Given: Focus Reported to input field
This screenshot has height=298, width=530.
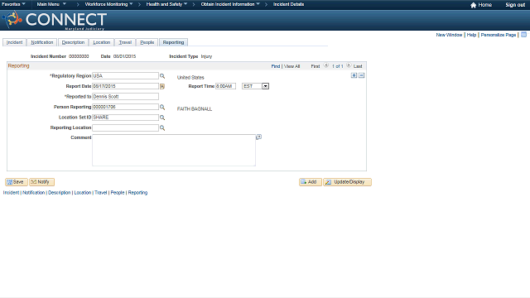Looking at the screenshot, I should click(x=125, y=97).
